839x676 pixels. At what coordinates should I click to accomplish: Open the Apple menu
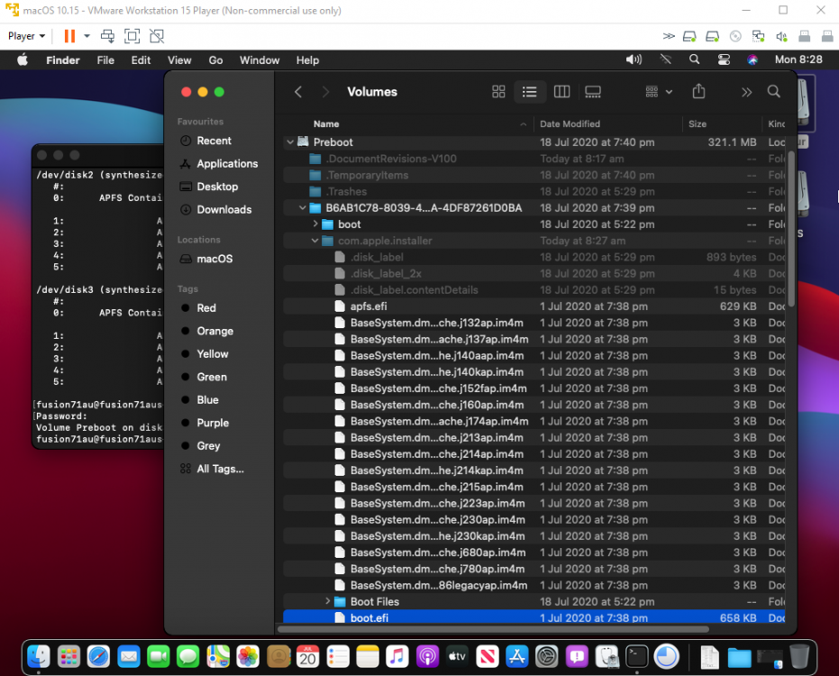pos(23,60)
